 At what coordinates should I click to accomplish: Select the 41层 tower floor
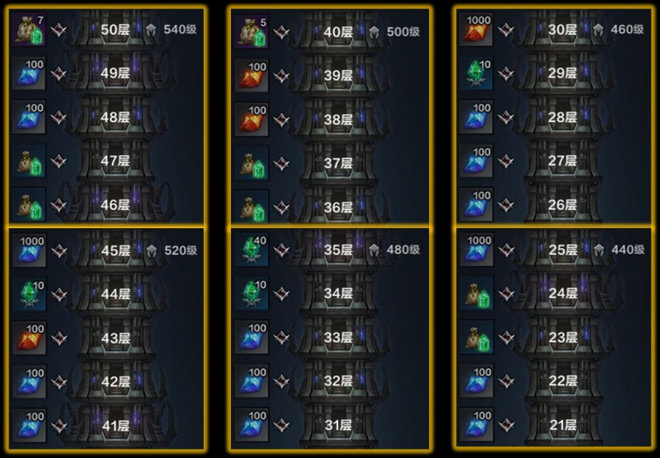pyautogui.click(x=115, y=426)
